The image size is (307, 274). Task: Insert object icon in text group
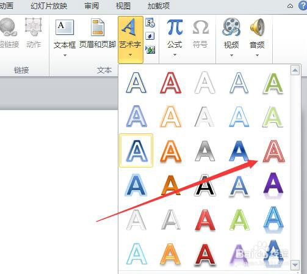point(150,50)
